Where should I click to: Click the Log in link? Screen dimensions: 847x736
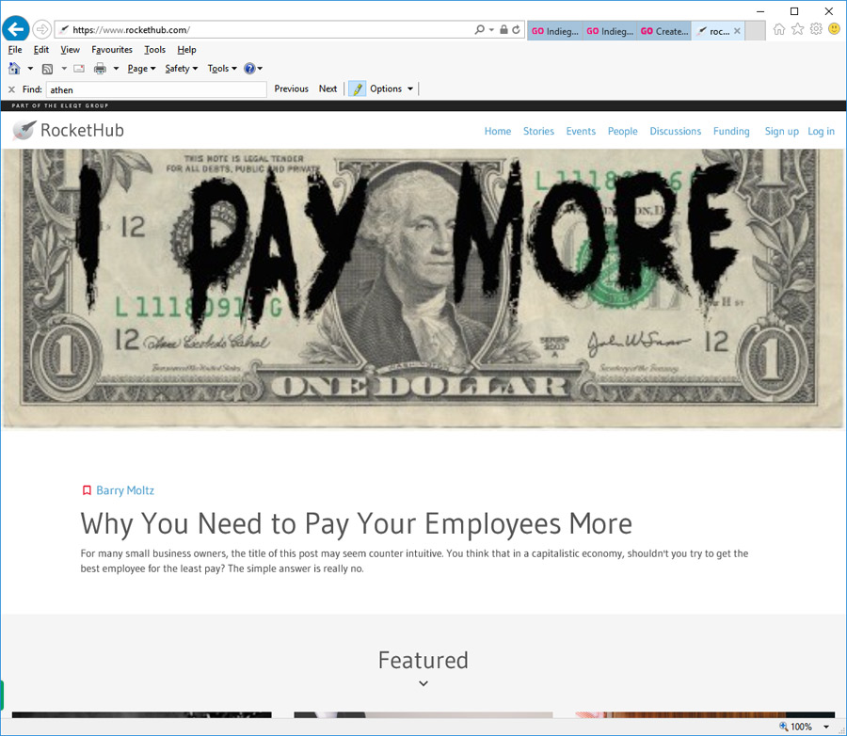(x=821, y=132)
